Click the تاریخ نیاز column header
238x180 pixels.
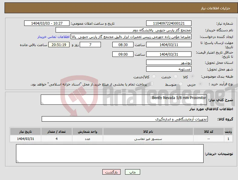[25, 132]
